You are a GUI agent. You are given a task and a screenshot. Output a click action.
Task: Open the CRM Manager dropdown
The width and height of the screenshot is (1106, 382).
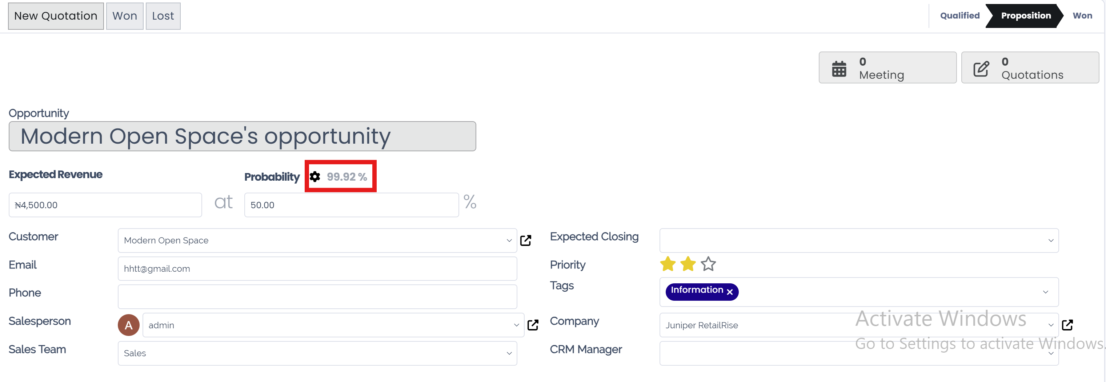click(x=1051, y=353)
